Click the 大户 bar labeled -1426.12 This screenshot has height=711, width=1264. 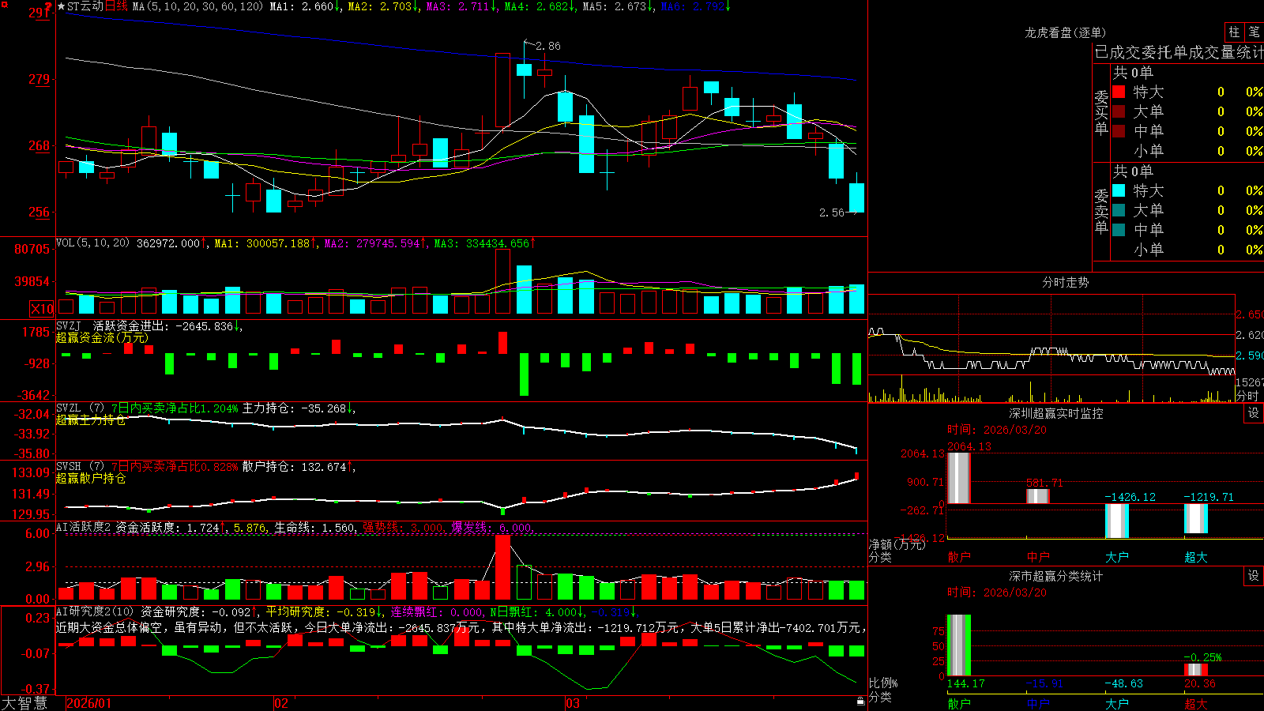(x=1117, y=521)
